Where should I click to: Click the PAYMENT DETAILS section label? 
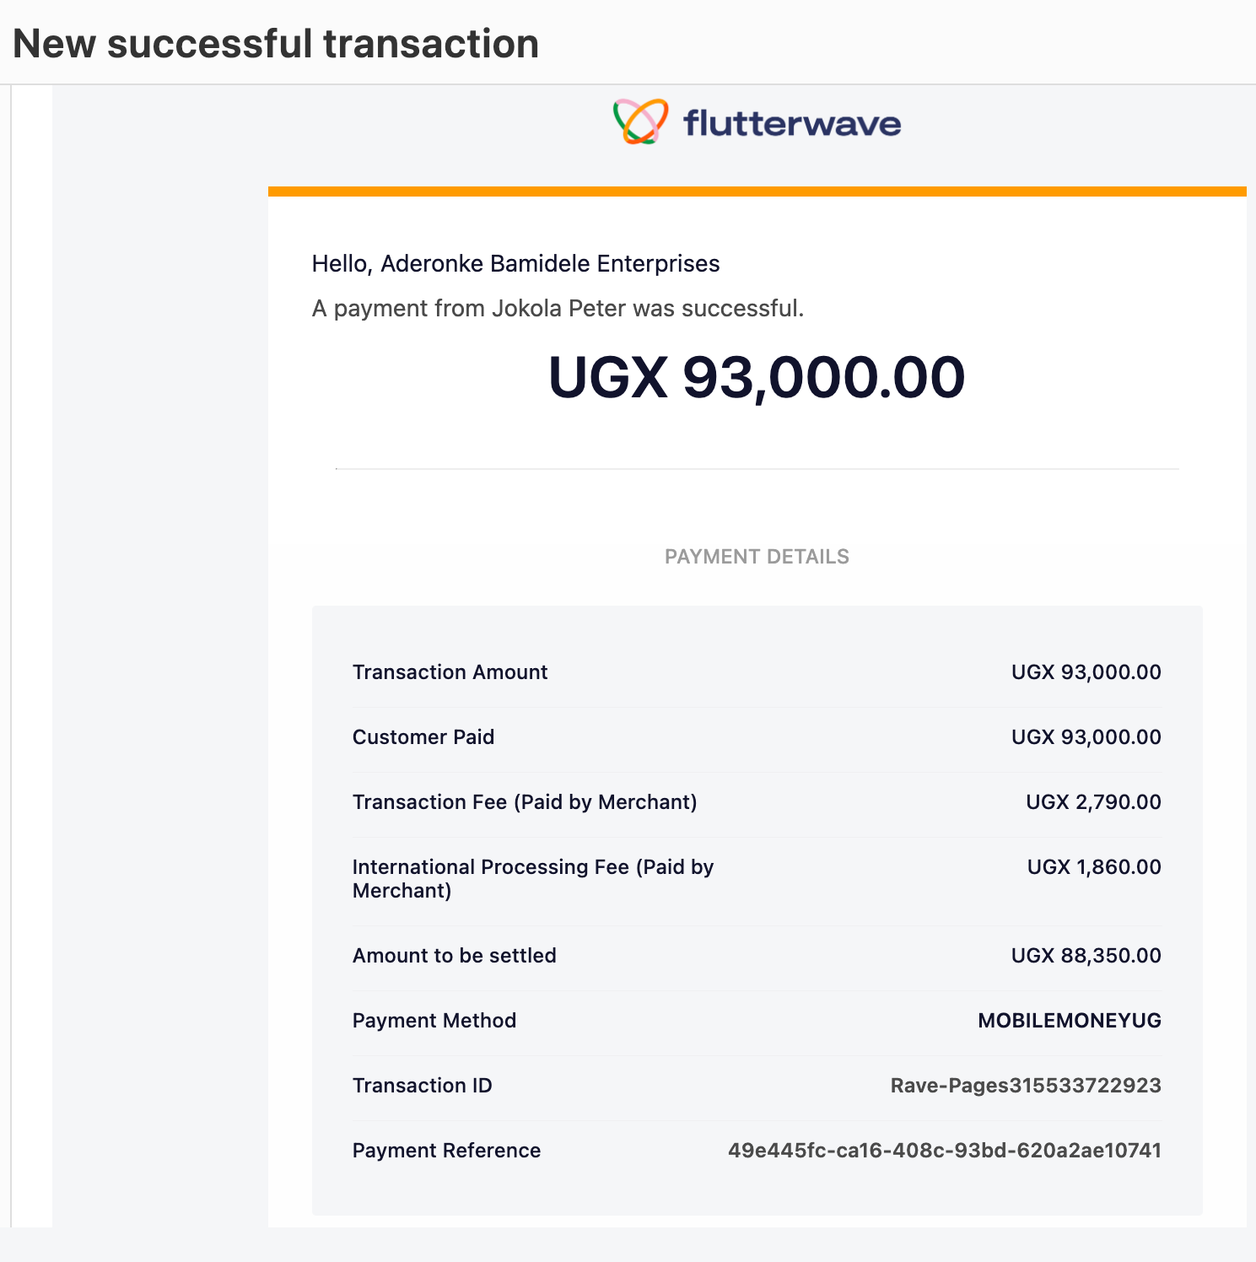tap(757, 557)
